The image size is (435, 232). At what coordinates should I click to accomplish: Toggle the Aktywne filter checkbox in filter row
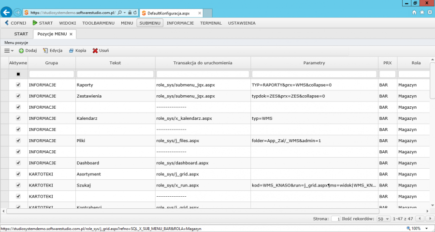coord(18,74)
